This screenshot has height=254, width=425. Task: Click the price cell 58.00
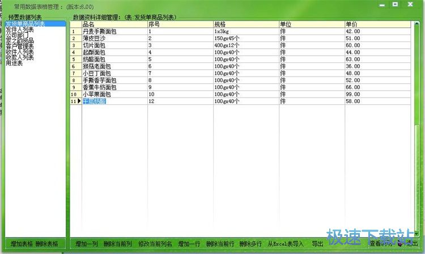tap(378, 101)
